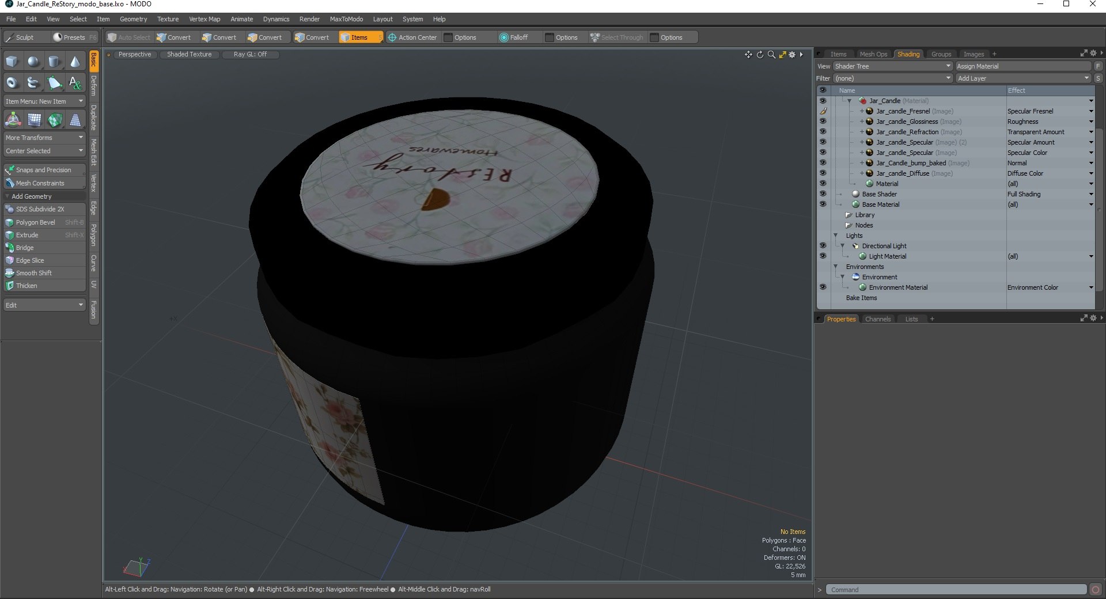The height and width of the screenshot is (599, 1106).
Task: Open Item Menu: New Item dropdown
Action: [x=44, y=101]
